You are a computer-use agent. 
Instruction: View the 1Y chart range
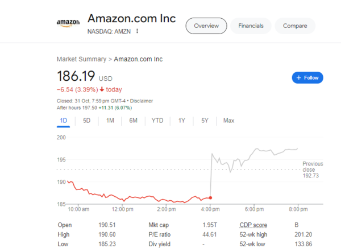(182, 121)
